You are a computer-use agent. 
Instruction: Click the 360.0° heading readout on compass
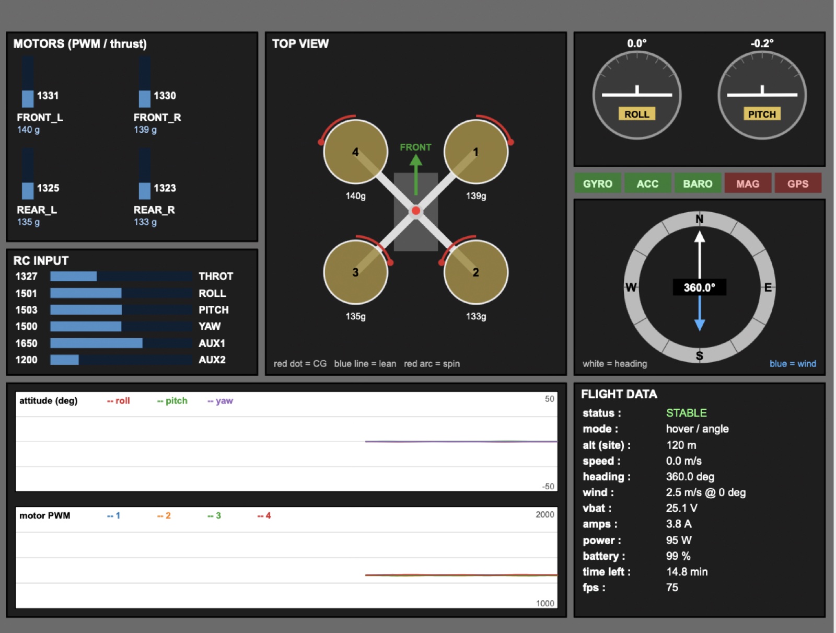click(700, 287)
